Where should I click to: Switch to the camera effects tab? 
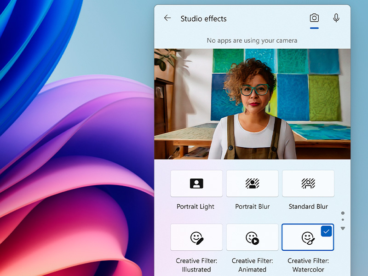coord(314,18)
